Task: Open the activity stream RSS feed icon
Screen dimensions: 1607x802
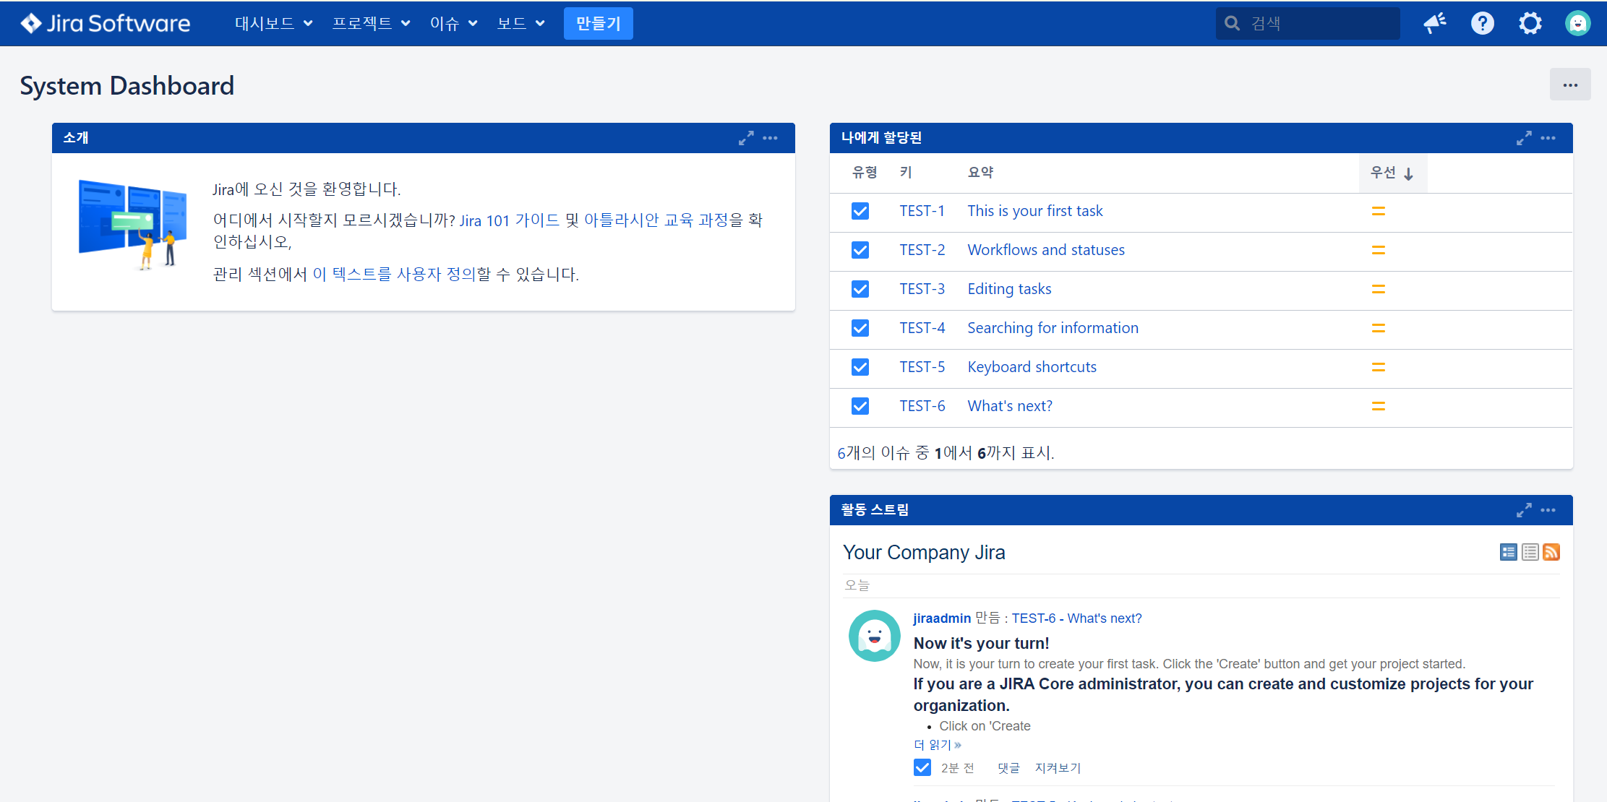Action: [x=1551, y=552]
